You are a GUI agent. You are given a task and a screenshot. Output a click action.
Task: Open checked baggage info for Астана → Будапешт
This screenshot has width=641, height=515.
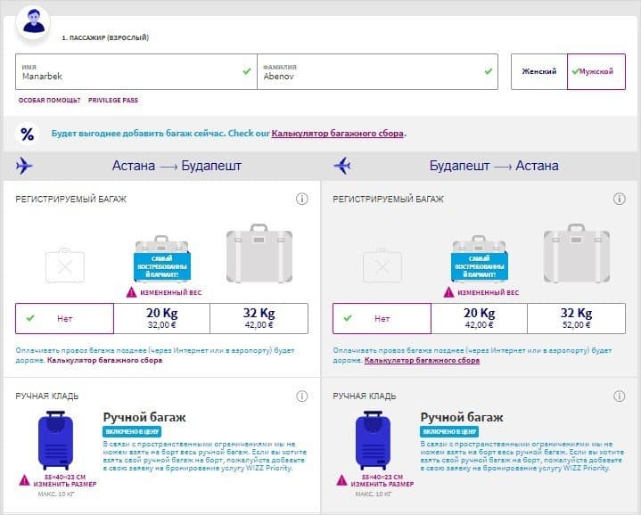tap(301, 200)
